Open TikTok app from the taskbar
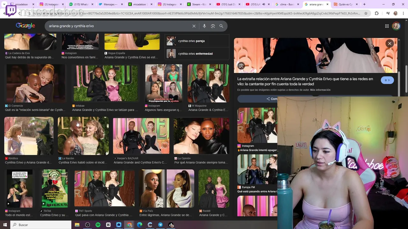This screenshot has height=229, width=408. pos(171,225)
